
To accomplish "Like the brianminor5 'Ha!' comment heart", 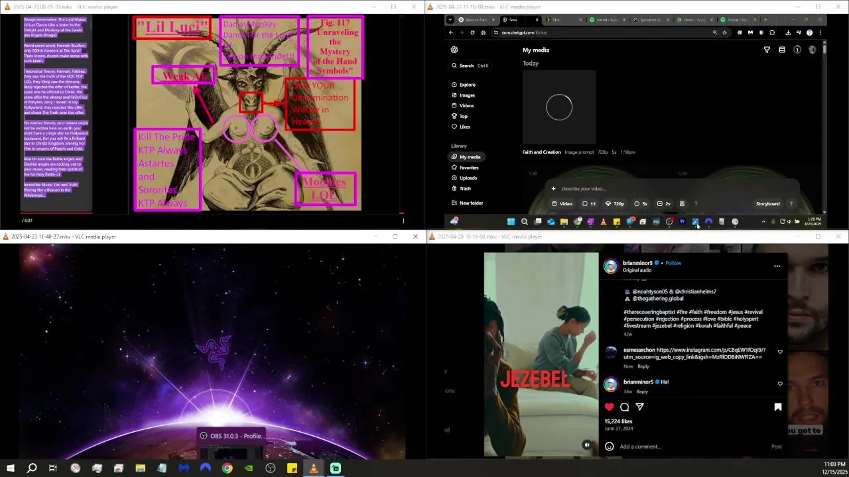I will (x=780, y=384).
